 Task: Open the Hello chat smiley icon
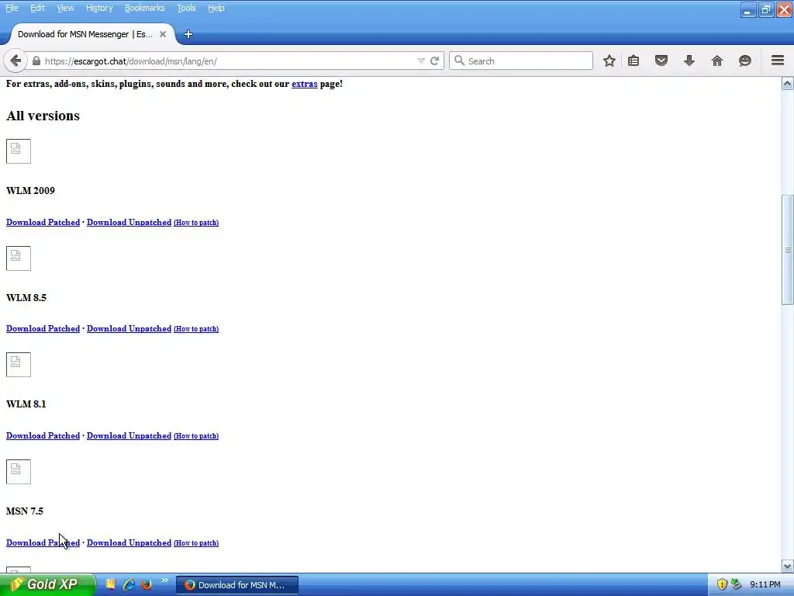point(745,61)
